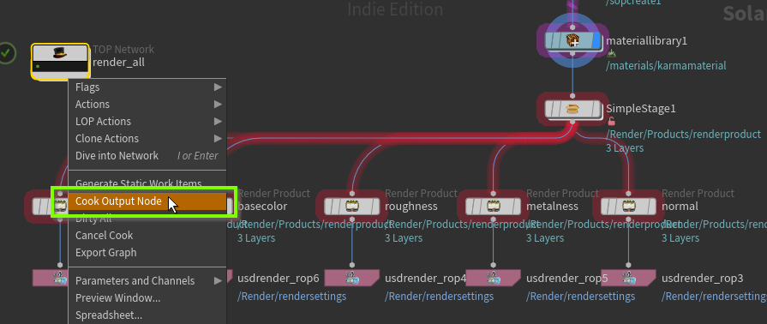Select the SimpleStage1 node icon
This screenshot has height=324, width=767.
pos(572,109)
